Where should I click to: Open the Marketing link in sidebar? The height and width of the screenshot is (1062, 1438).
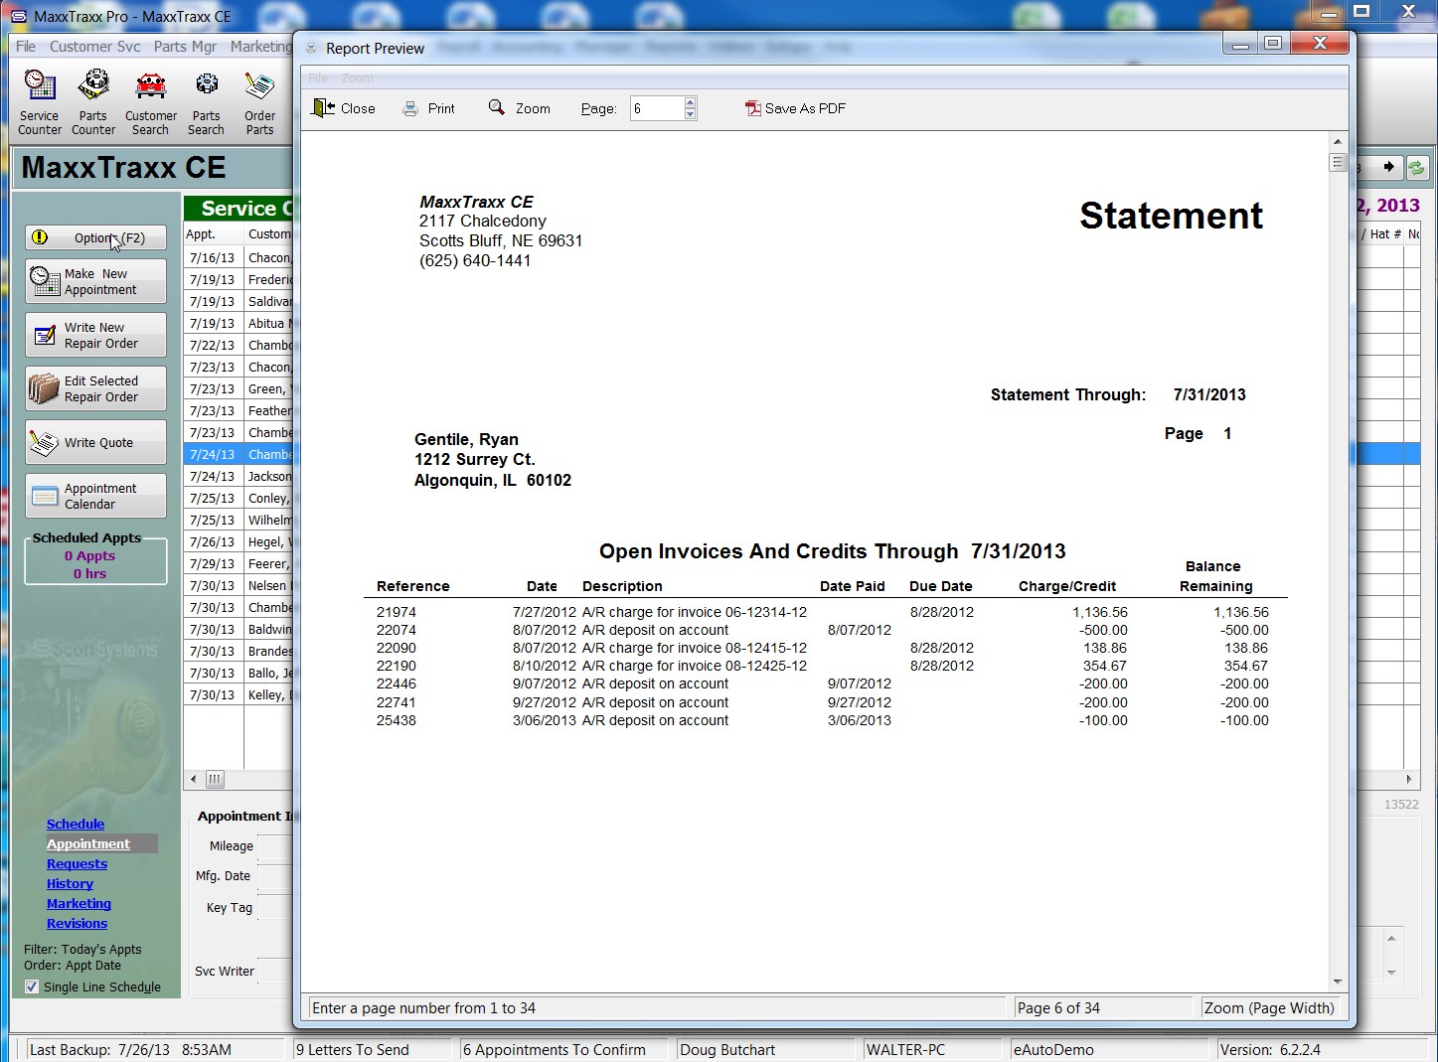tap(79, 903)
